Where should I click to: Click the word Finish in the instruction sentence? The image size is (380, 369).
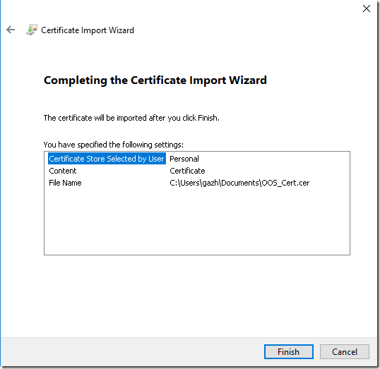pyautogui.click(x=208, y=118)
